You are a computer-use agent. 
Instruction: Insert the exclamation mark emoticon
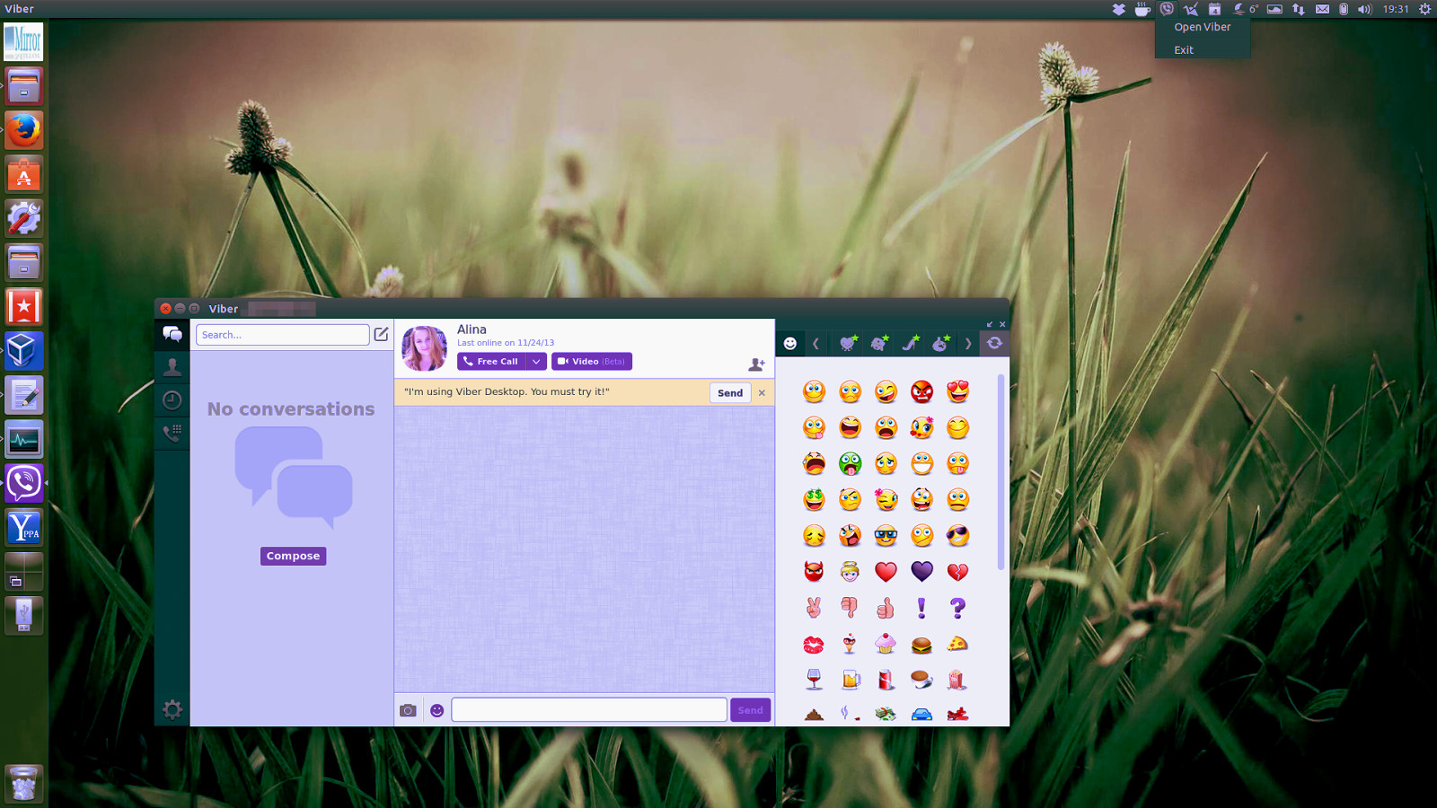[921, 608]
